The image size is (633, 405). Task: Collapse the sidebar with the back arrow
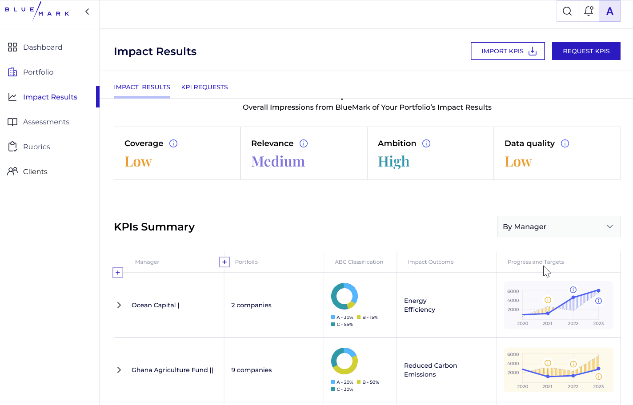87,12
